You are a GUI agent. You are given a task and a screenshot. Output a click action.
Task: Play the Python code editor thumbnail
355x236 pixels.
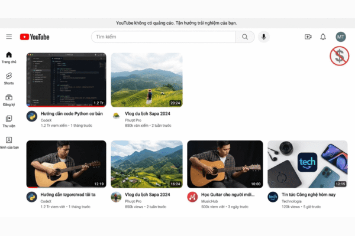(66, 80)
